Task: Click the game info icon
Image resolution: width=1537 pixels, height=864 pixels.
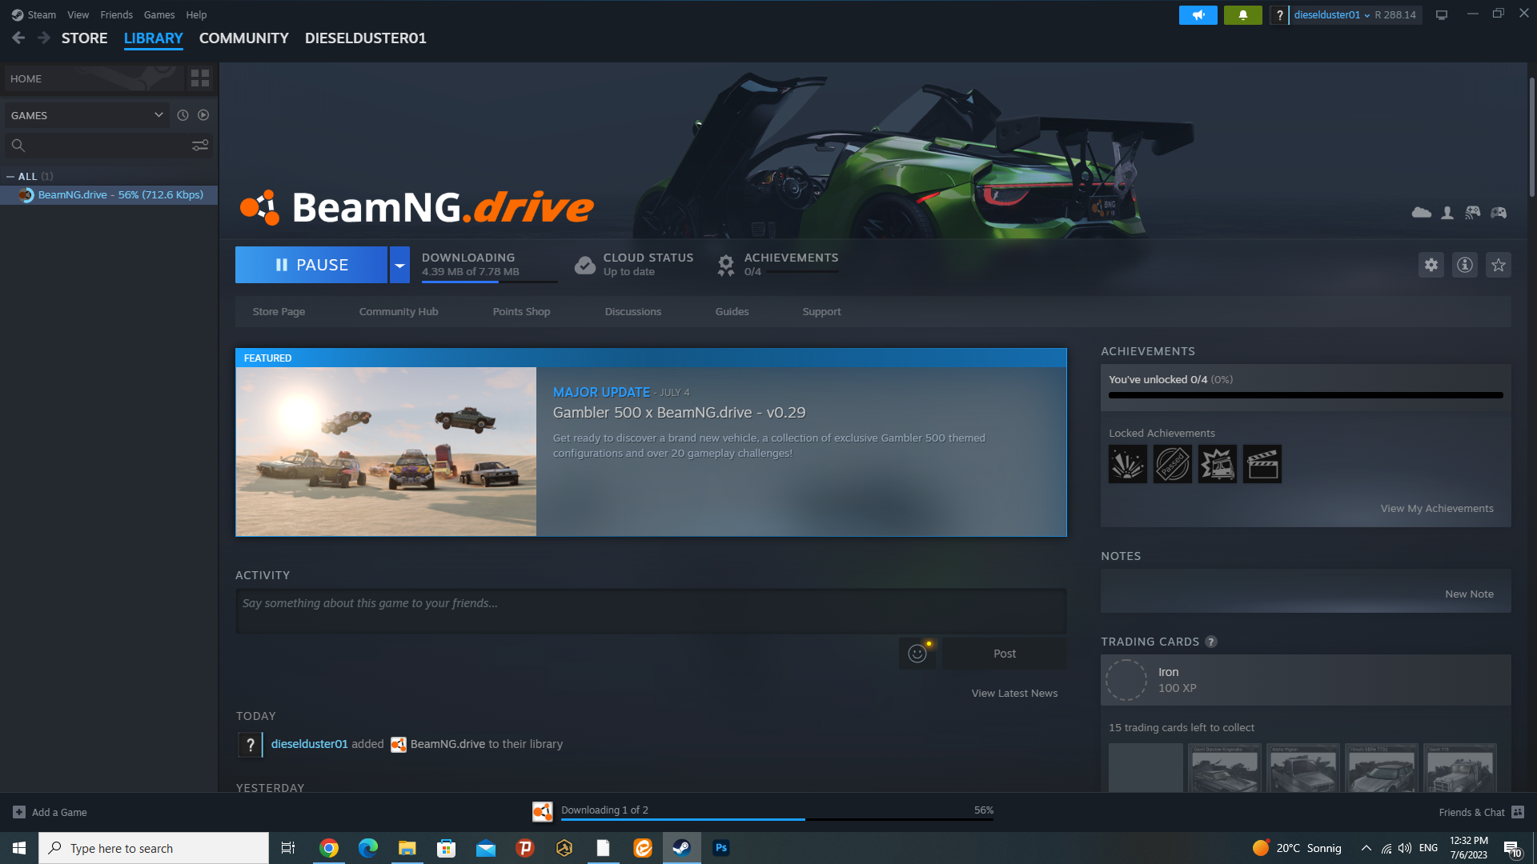Action: click(x=1464, y=265)
